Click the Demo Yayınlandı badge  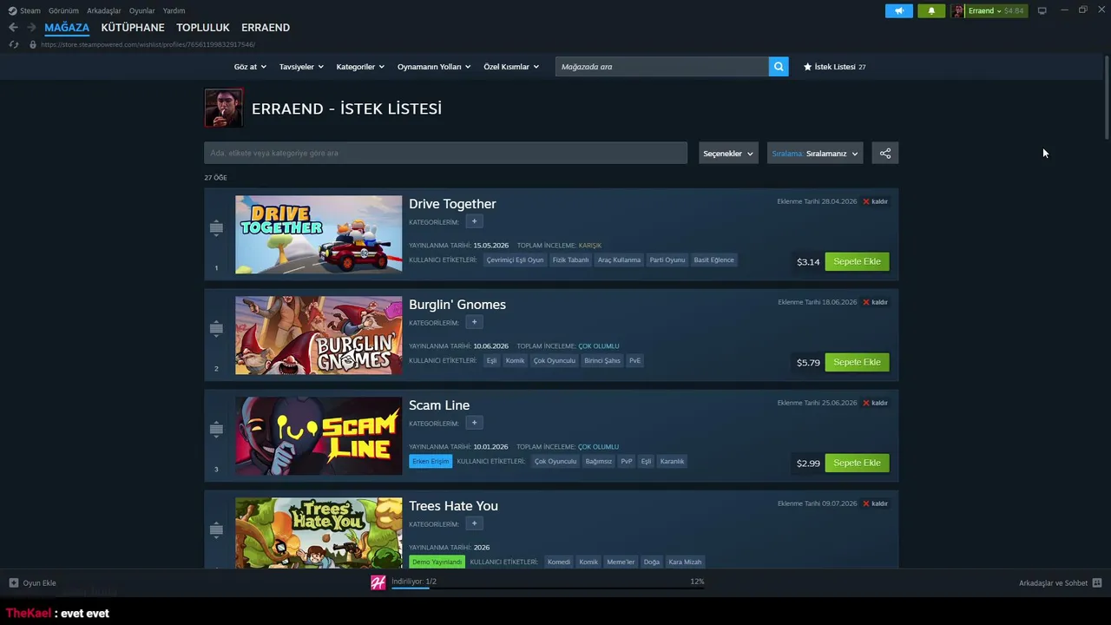437,562
